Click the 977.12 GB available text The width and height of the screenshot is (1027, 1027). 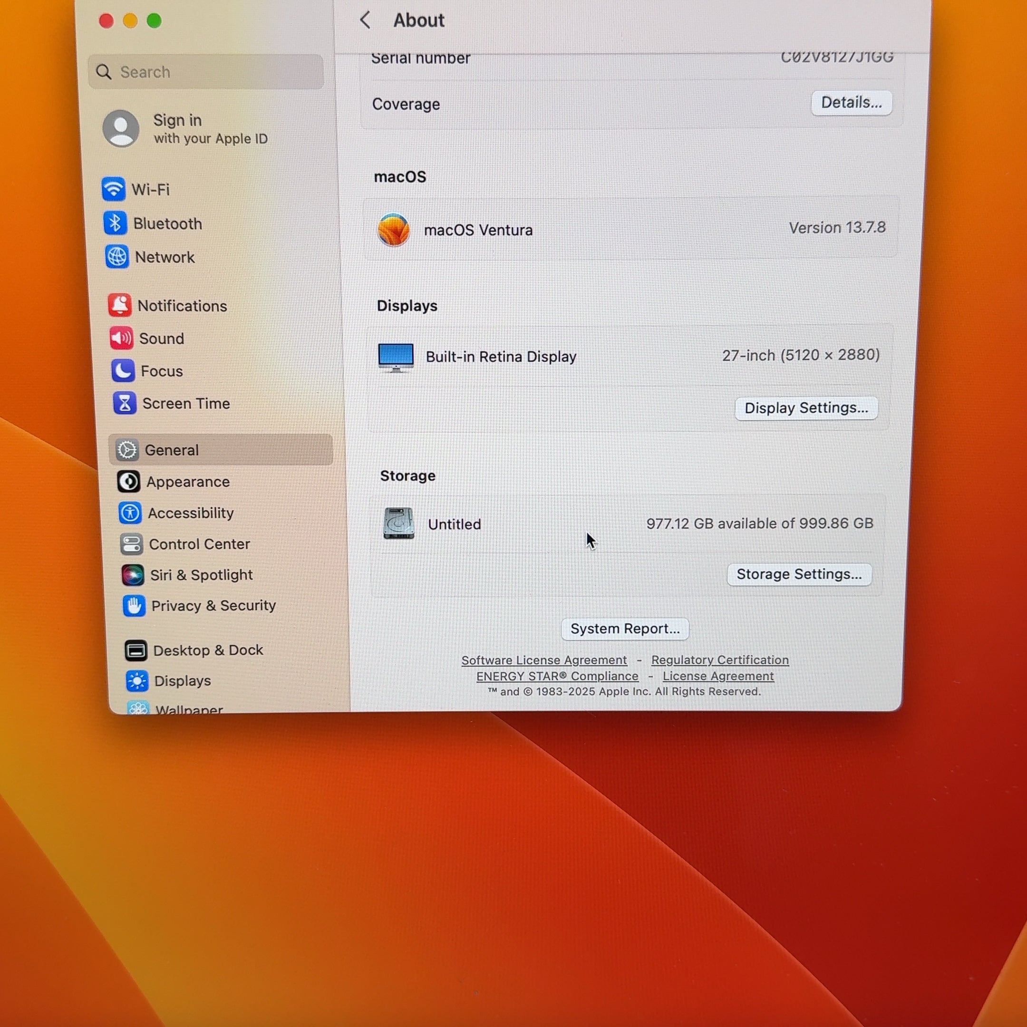click(x=759, y=523)
